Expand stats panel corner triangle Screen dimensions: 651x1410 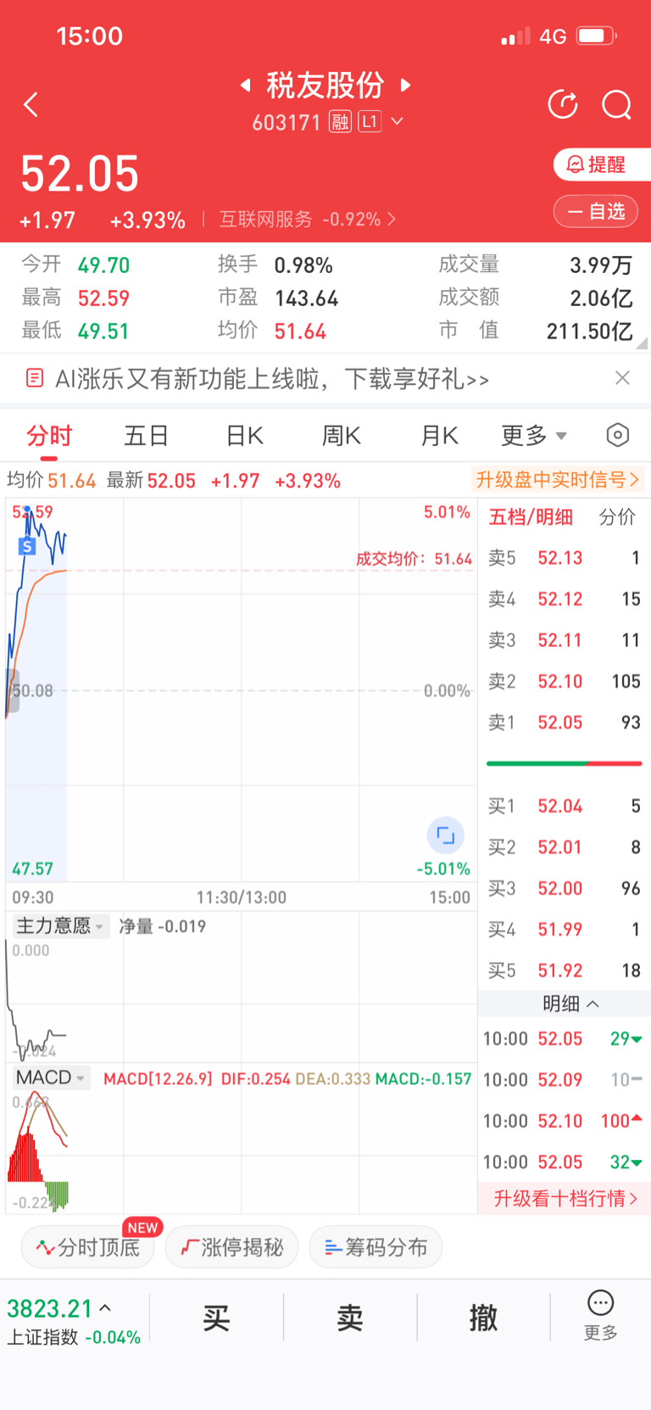643,343
